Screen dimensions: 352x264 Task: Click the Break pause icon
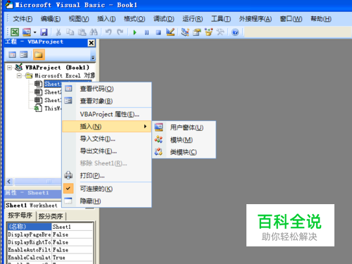click(x=146, y=32)
